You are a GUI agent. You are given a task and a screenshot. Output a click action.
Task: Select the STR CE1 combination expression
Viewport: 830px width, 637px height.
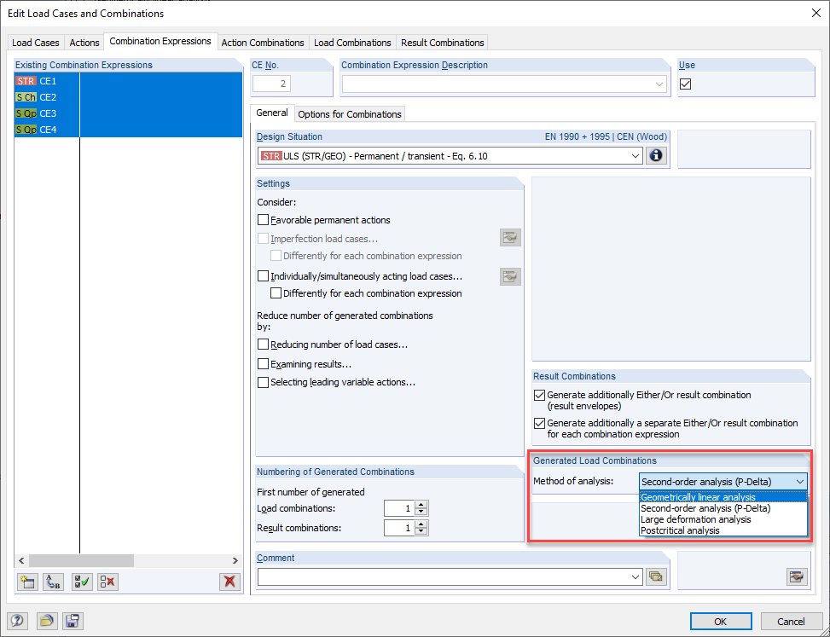pyautogui.click(x=128, y=81)
